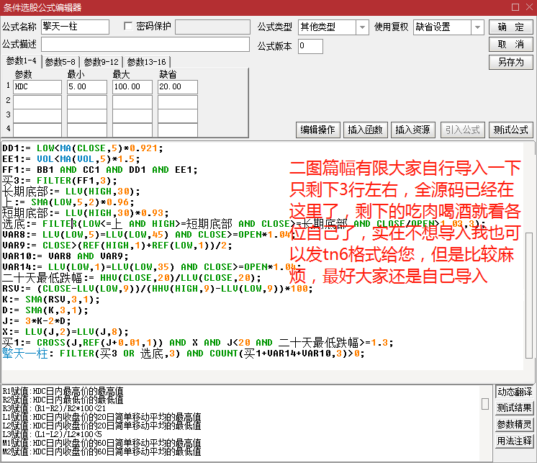Choose the 另存为 button
The height and width of the screenshot is (463, 537).
[x=510, y=62]
